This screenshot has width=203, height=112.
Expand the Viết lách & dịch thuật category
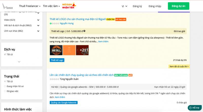pos(38,26)
